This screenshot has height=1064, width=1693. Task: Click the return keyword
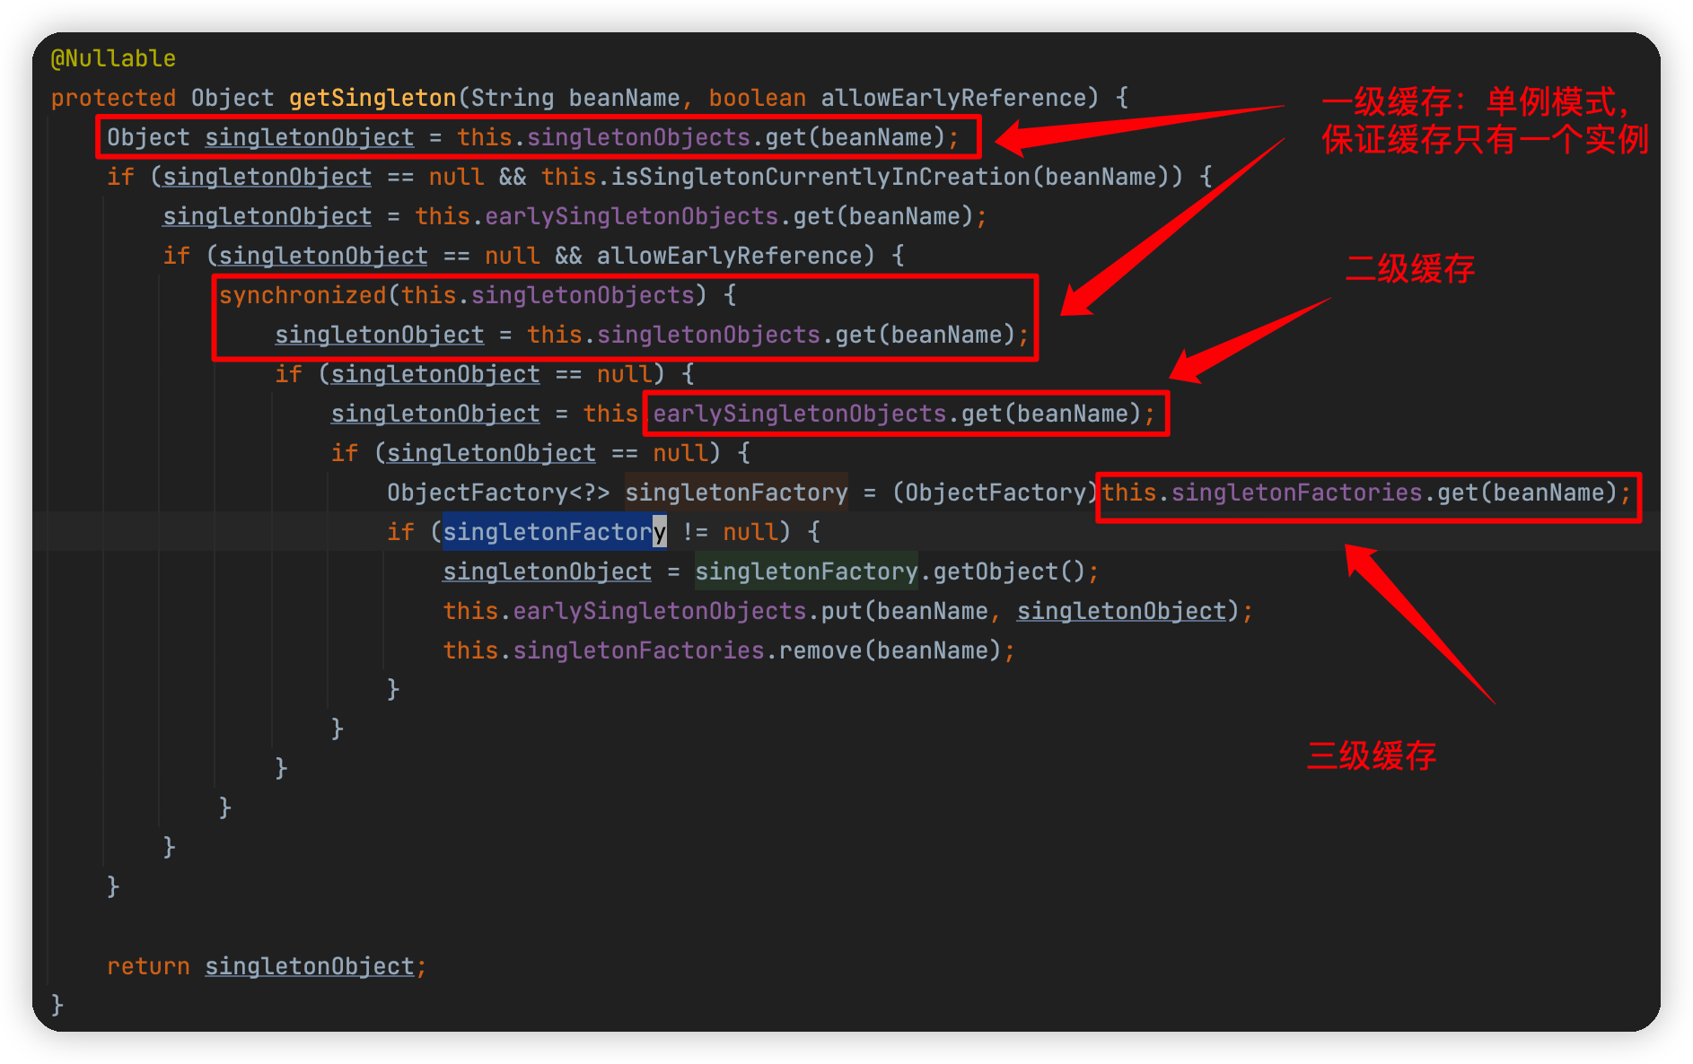[x=148, y=966]
